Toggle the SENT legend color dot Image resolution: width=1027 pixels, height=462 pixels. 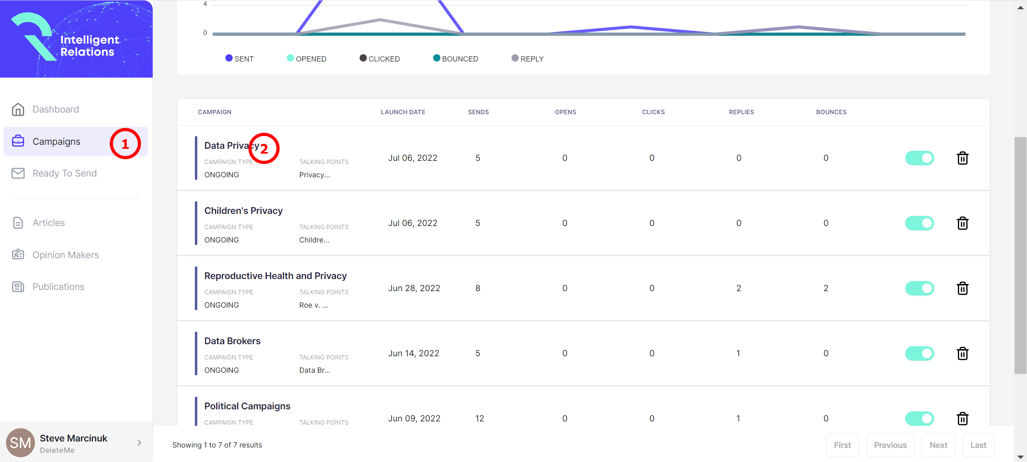pos(229,58)
